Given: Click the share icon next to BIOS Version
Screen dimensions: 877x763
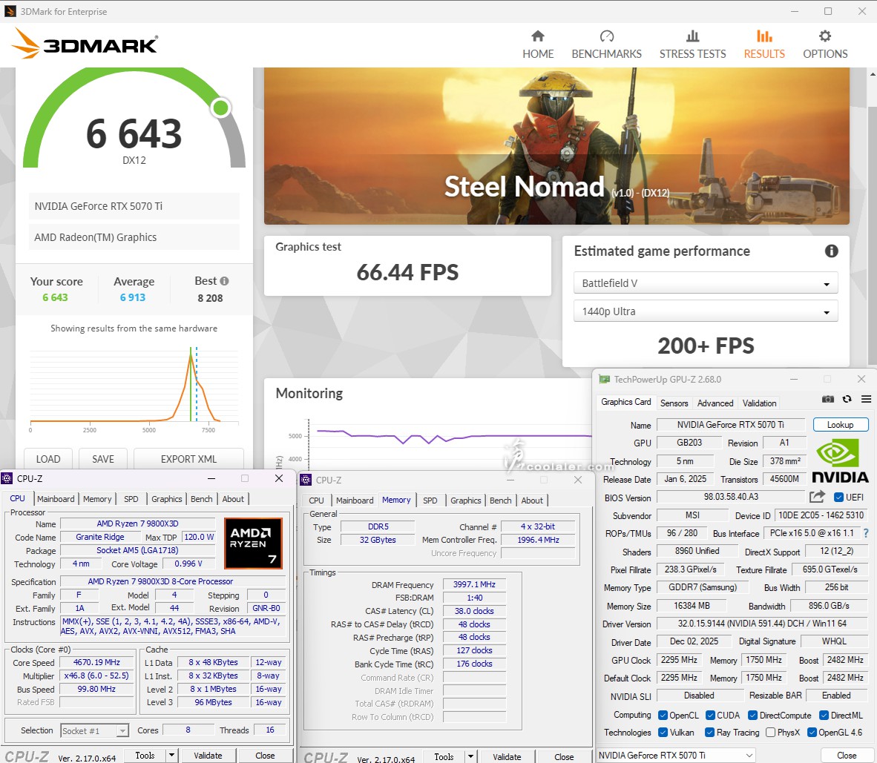Looking at the screenshot, I should click(x=817, y=497).
